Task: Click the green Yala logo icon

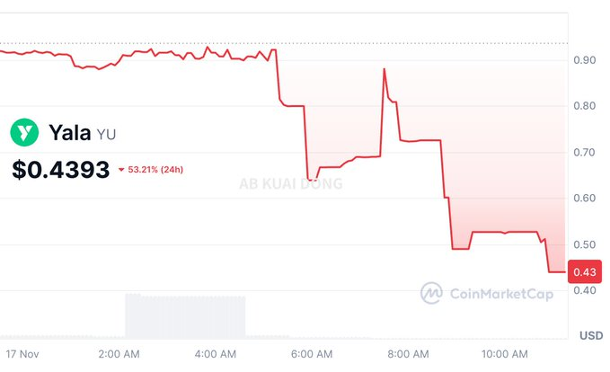Action: (x=24, y=133)
